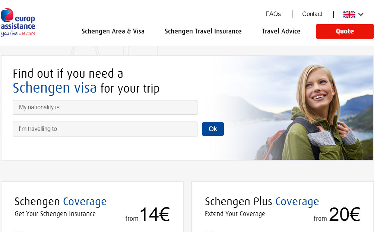The image size is (374, 232).
Task: Open the Schengen Plus Coverage heading
Action: click(x=262, y=202)
